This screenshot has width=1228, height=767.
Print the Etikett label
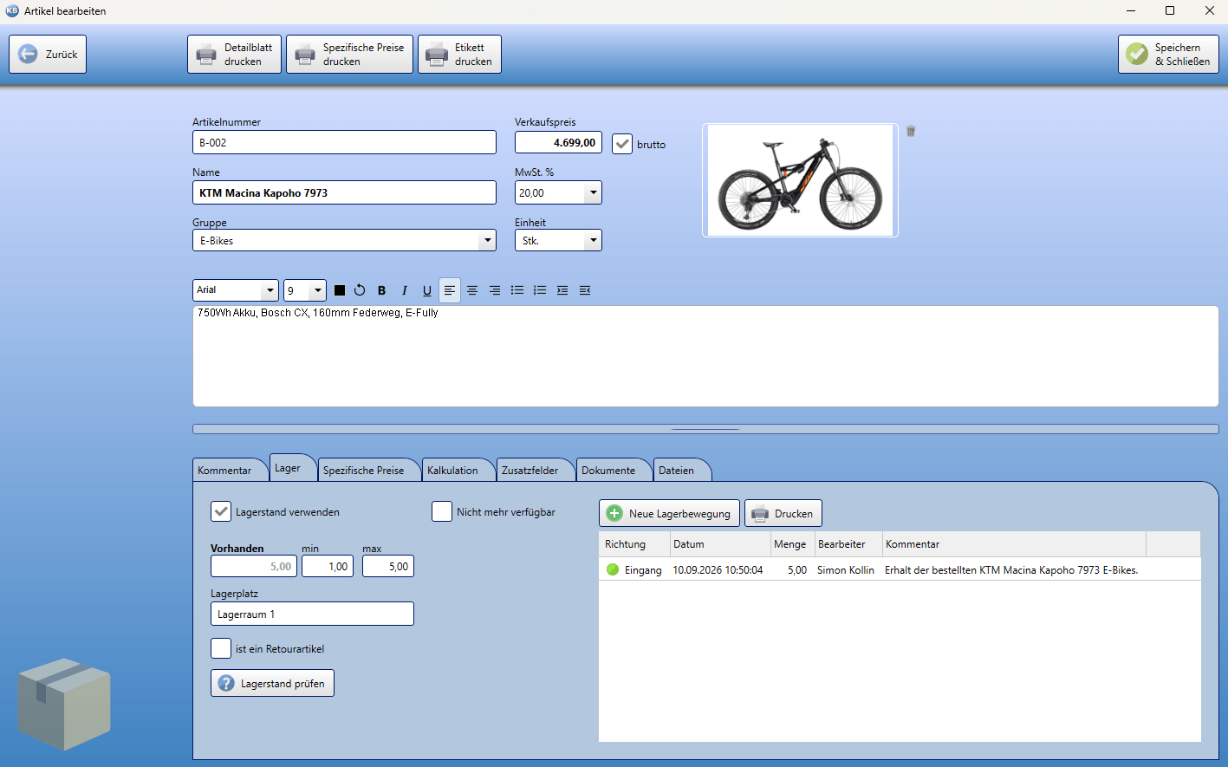point(459,54)
